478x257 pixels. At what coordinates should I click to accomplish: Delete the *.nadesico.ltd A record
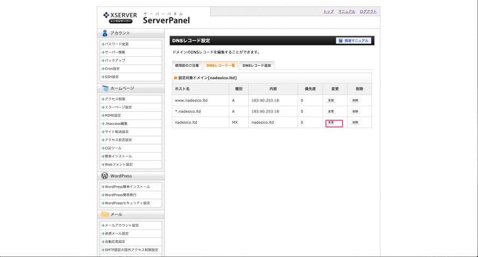pos(355,111)
